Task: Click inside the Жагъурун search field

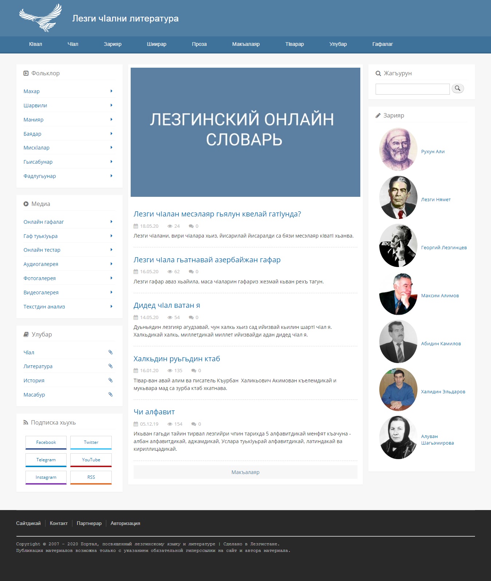Action: [412, 89]
